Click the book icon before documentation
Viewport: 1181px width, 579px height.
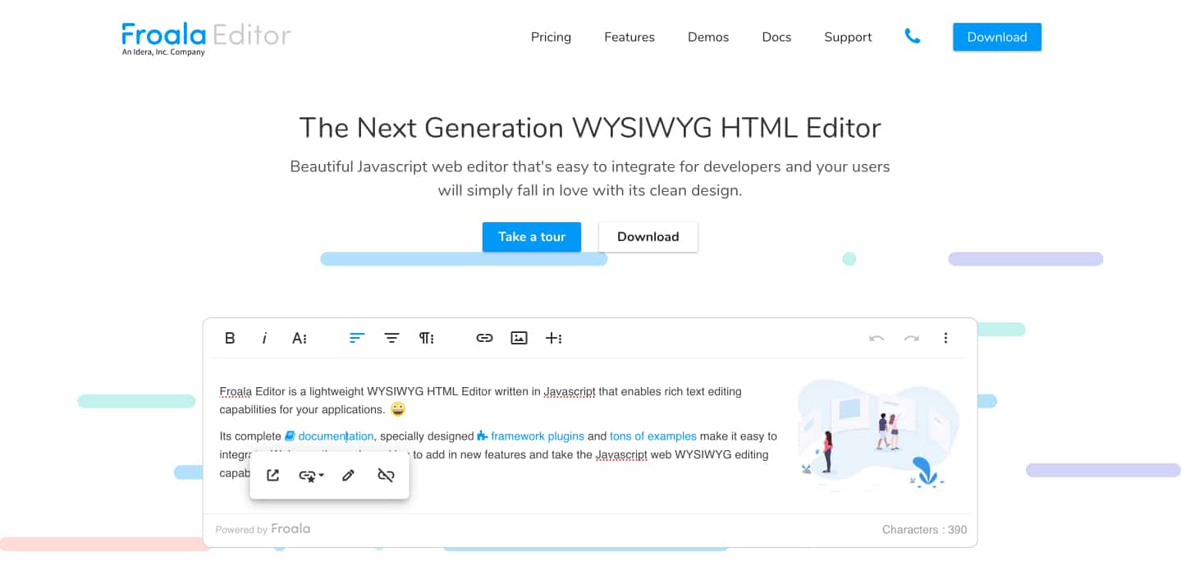(290, 436)
